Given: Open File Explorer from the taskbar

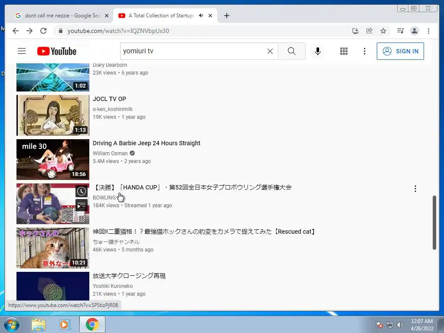Looking at the screenshot, I should click(x=39, y=324).
